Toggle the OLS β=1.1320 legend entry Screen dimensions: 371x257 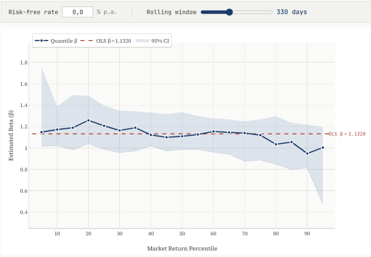[x=106, y=41]
